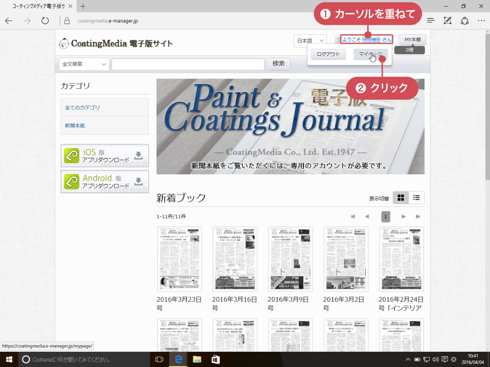Screen dimensions: 490x367
Task: Jump to the last page arrow
Action: coord(418,217)
